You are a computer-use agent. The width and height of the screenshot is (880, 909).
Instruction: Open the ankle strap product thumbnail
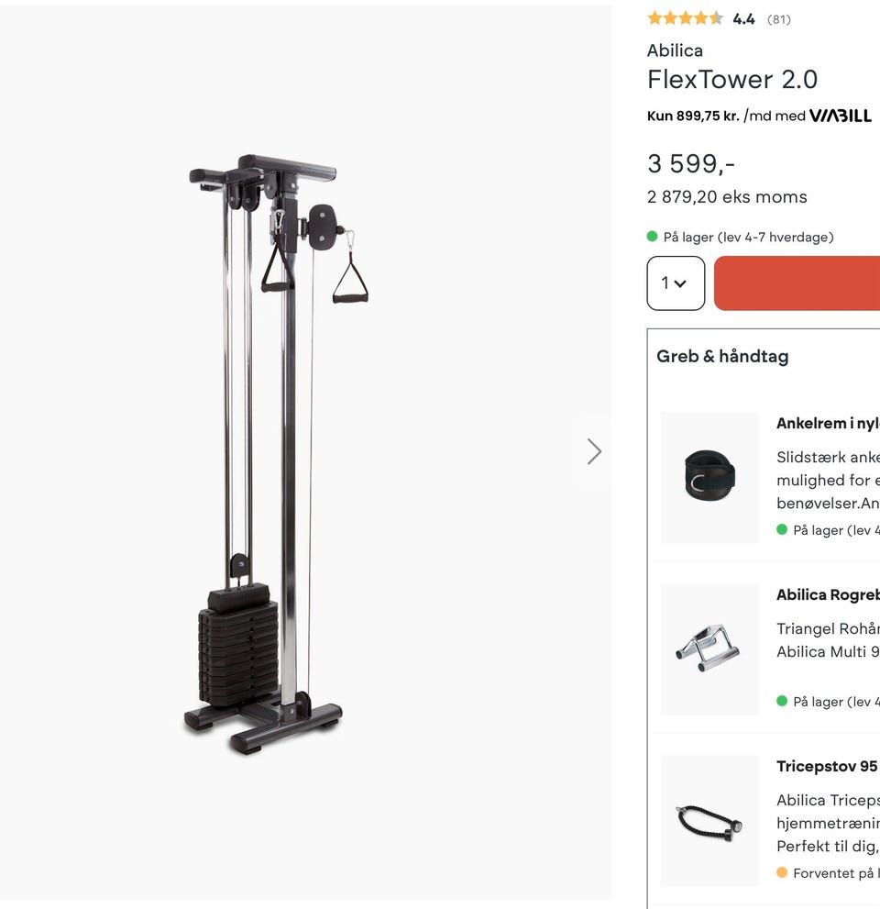(x=709, y=478)
